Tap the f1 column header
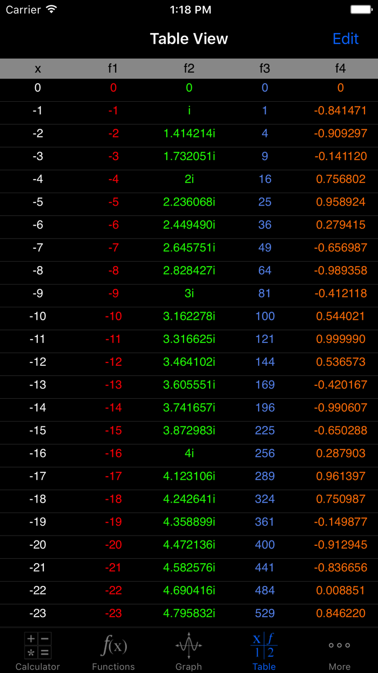The image size is (378, 673). (113, 69)
